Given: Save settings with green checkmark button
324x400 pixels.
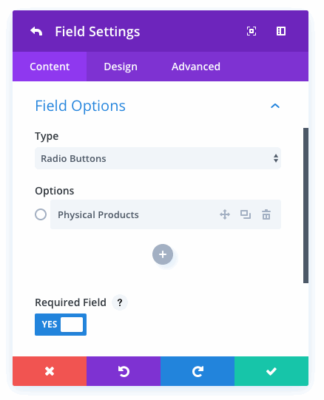Looking at the screenshot, I should [271, 371].
